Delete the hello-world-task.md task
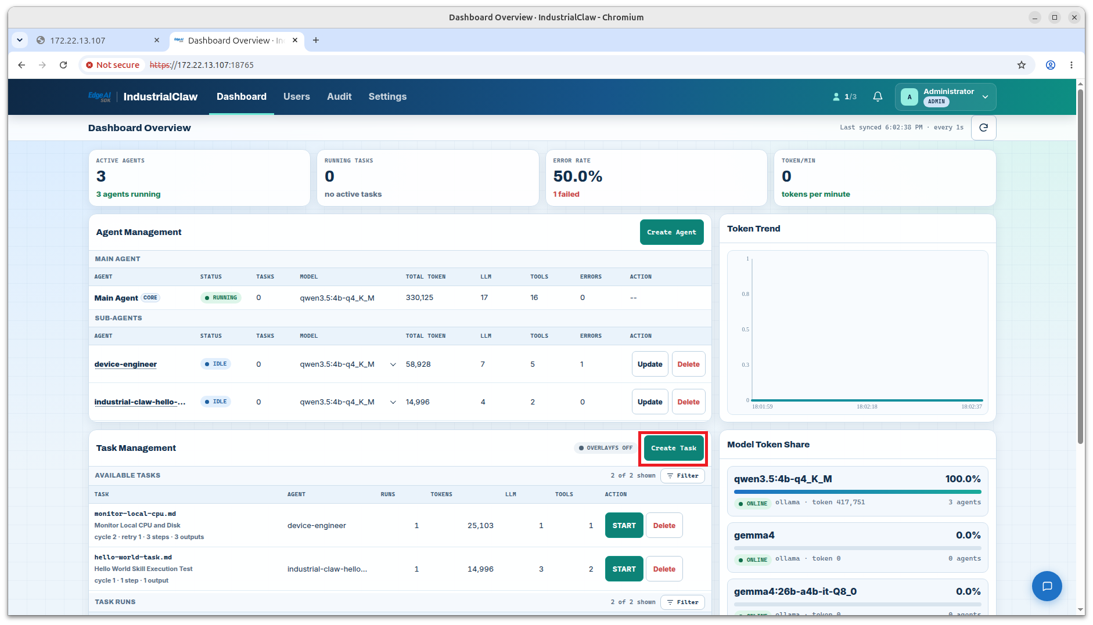Viewport: 1093px width, 625px height. (664, 569)
